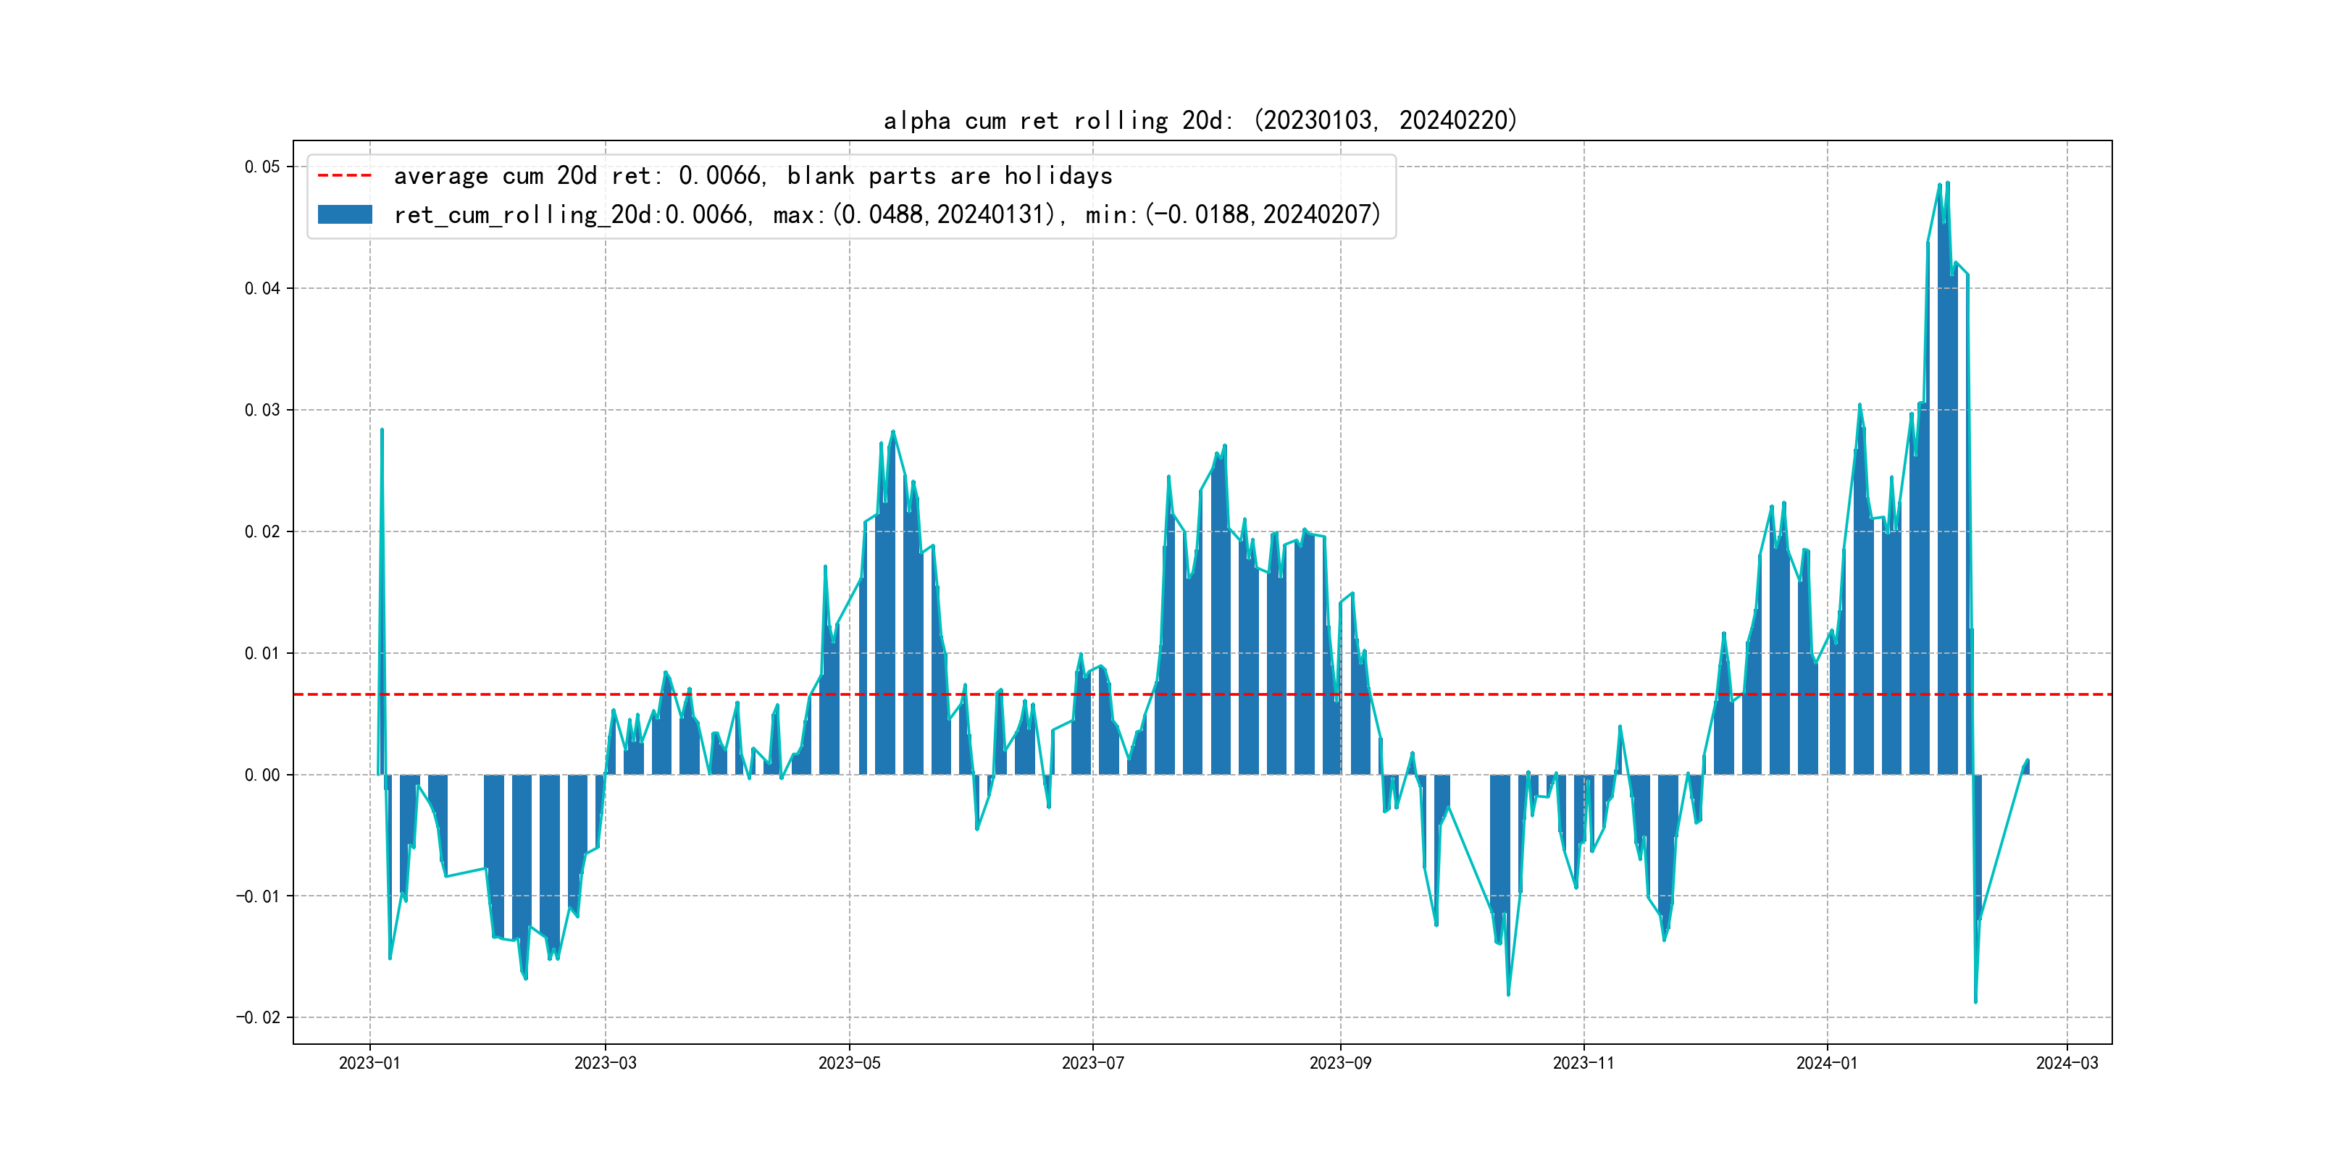The height and width of the screenshot is (1173, 2347).
Task: Click the 0.00 y-axis tick label
Action: click(x=262, y=775)
